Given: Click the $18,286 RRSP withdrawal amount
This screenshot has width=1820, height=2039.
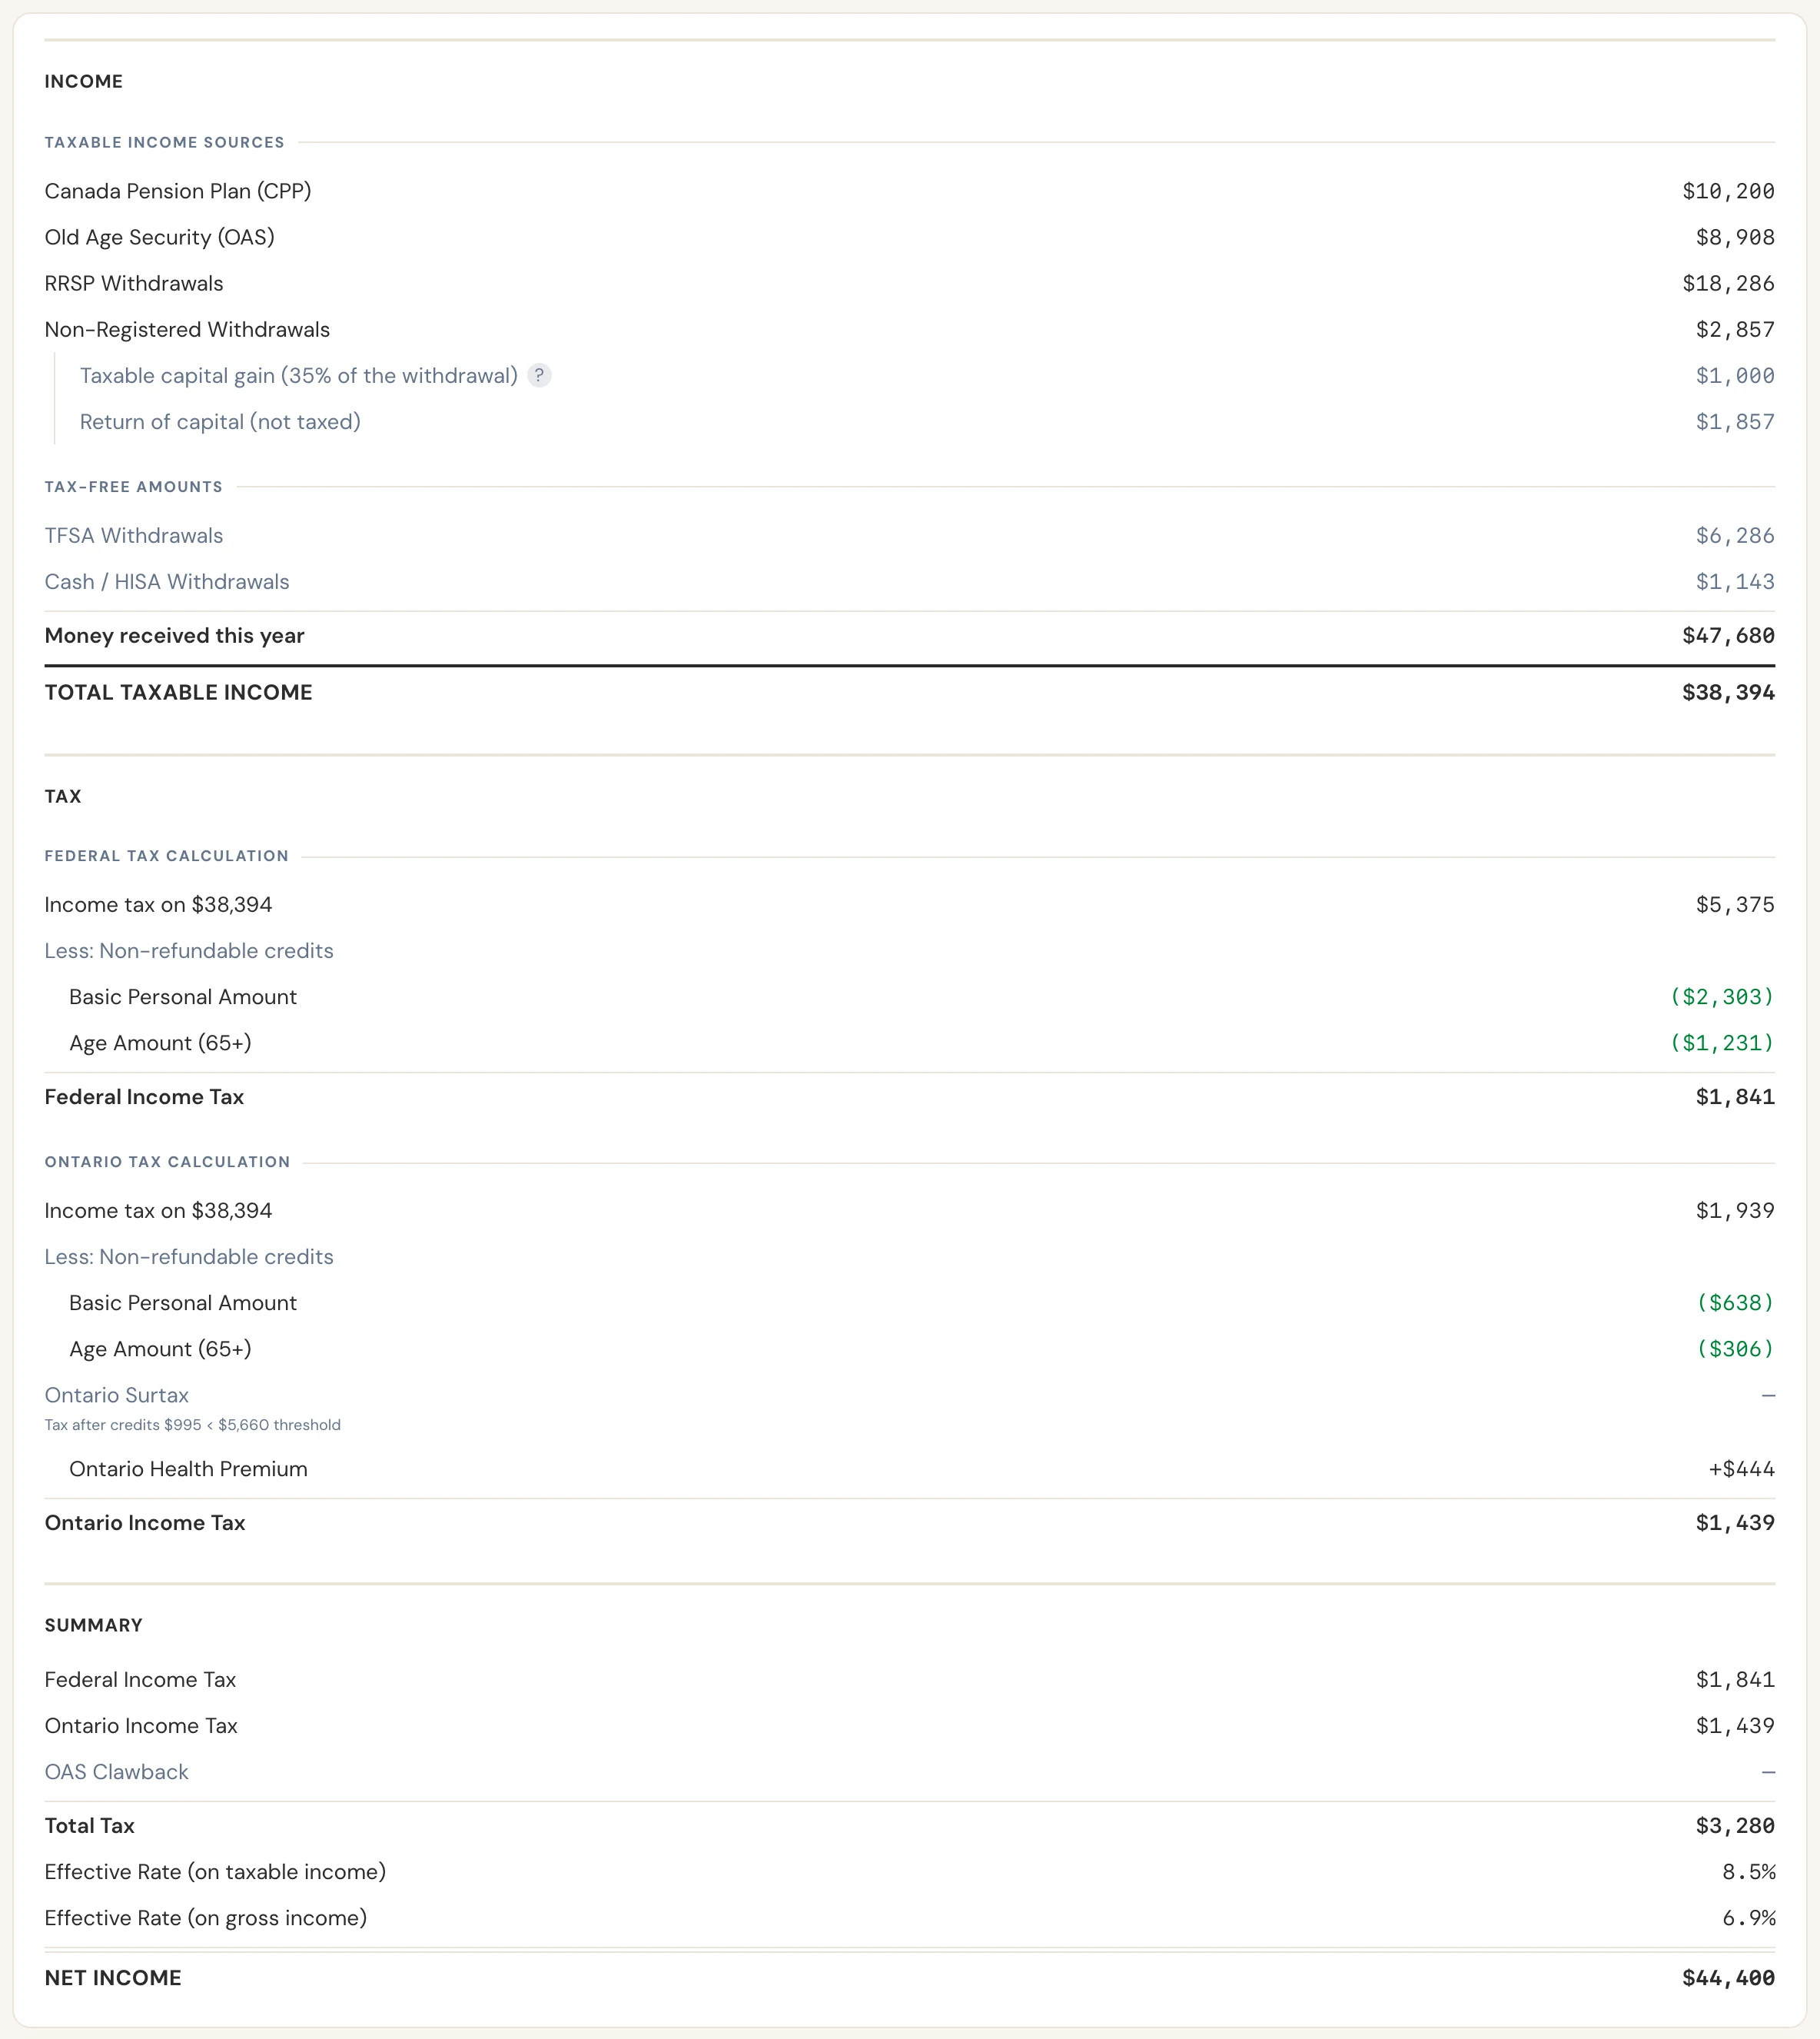Looking at the screenshot, I should tap(1728, 283).
